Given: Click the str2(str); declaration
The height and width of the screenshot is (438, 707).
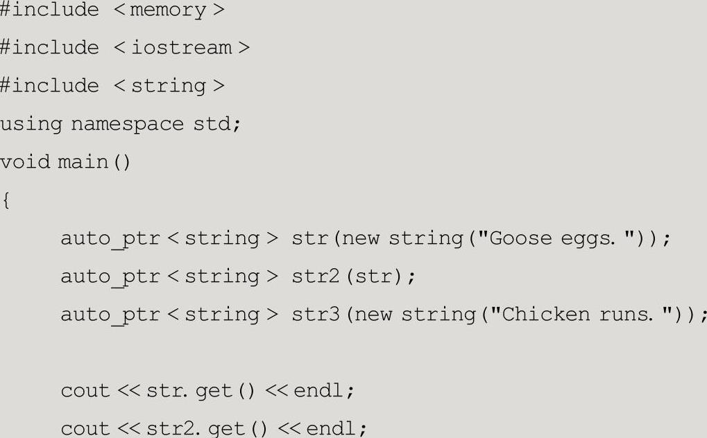Looking at the screenshot, I should [354, 277].
